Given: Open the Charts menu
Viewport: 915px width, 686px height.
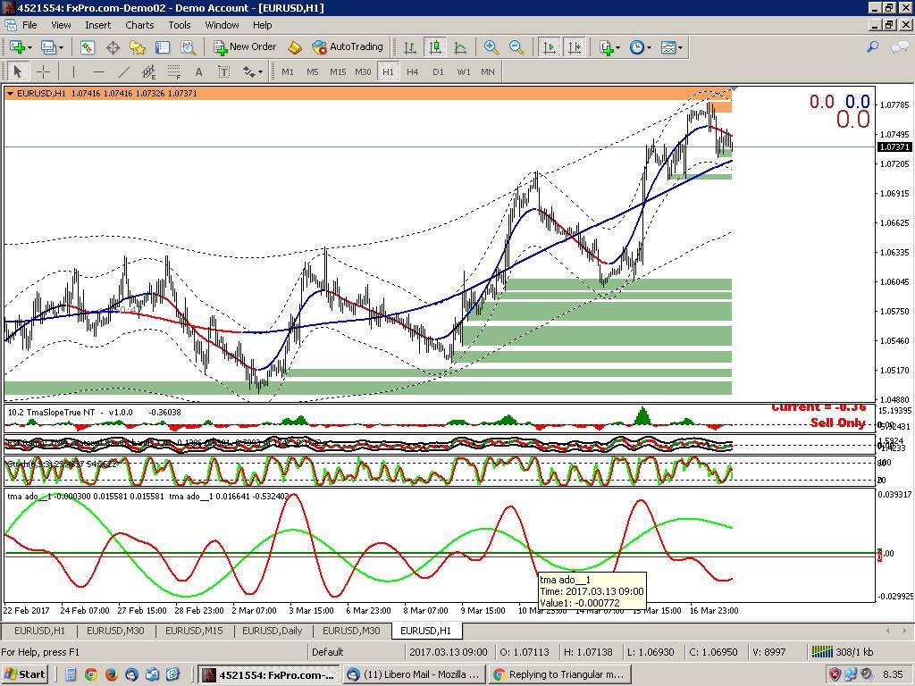Looking at the screenshot, I should point(139,25).
